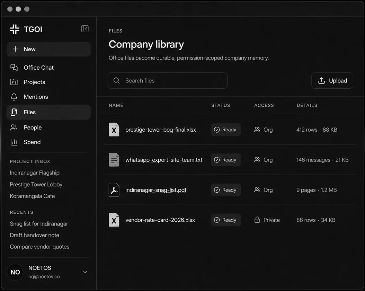Click the Mentions bell icon

coord(14,97)
